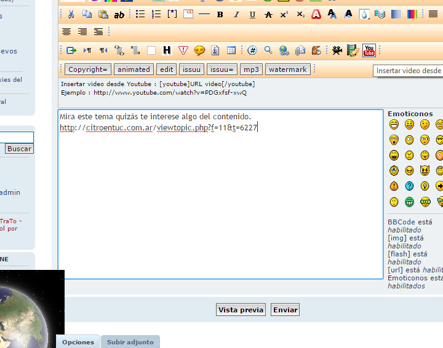The image size is (443, 348).
Task: Click the Copyright= BBCode button
Action: [88, 69]
